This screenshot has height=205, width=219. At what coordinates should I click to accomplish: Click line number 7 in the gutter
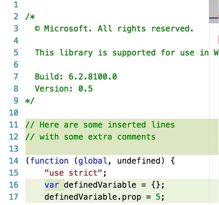[x=16, y=77]
